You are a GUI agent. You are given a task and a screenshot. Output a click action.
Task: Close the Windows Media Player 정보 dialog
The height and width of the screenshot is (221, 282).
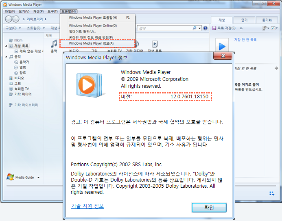click(x=223, y=56)
